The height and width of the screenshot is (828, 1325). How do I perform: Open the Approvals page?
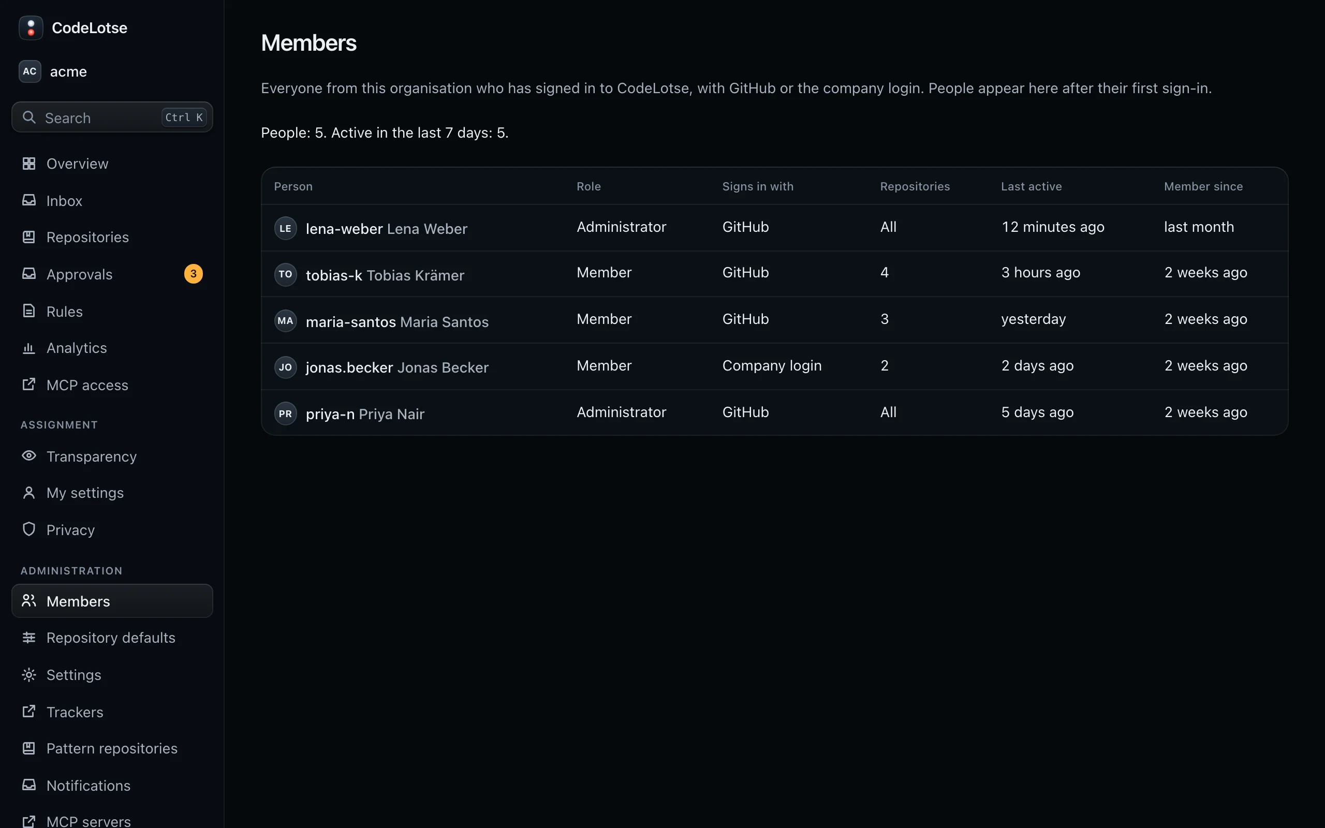coord(112,274)
